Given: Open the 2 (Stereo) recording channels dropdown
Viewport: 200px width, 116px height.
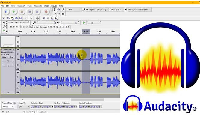Looking at the screenshot, I should click(x=116, y=10).
